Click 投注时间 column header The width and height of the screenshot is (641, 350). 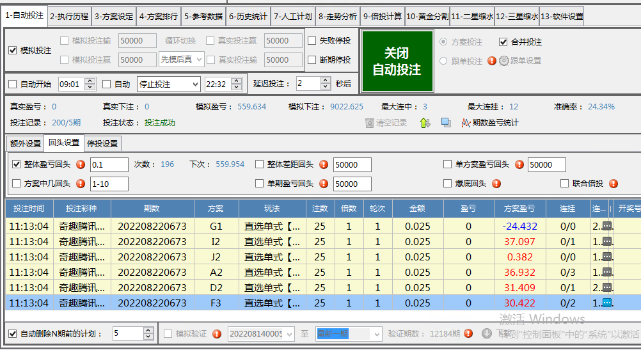pyautogui.click(x=29, y=209)
